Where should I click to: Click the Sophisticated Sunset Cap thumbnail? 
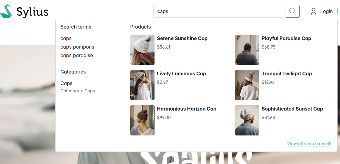coord(247,120)
